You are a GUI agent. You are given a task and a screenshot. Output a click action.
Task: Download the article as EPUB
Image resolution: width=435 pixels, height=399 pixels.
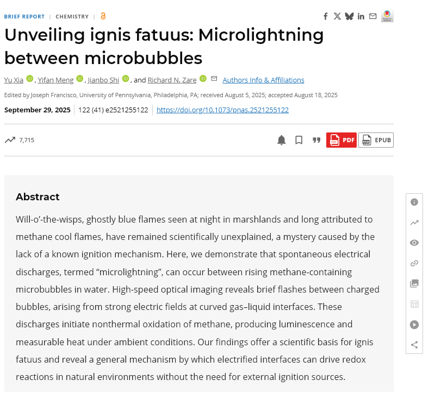(x=376, y=140)
